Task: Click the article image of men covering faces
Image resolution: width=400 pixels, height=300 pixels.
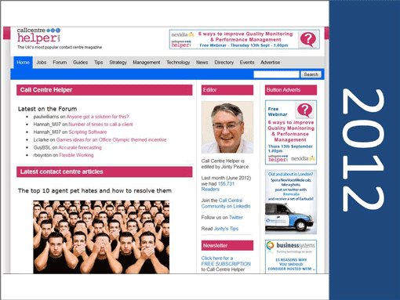Action: click(x=101, y=237)
